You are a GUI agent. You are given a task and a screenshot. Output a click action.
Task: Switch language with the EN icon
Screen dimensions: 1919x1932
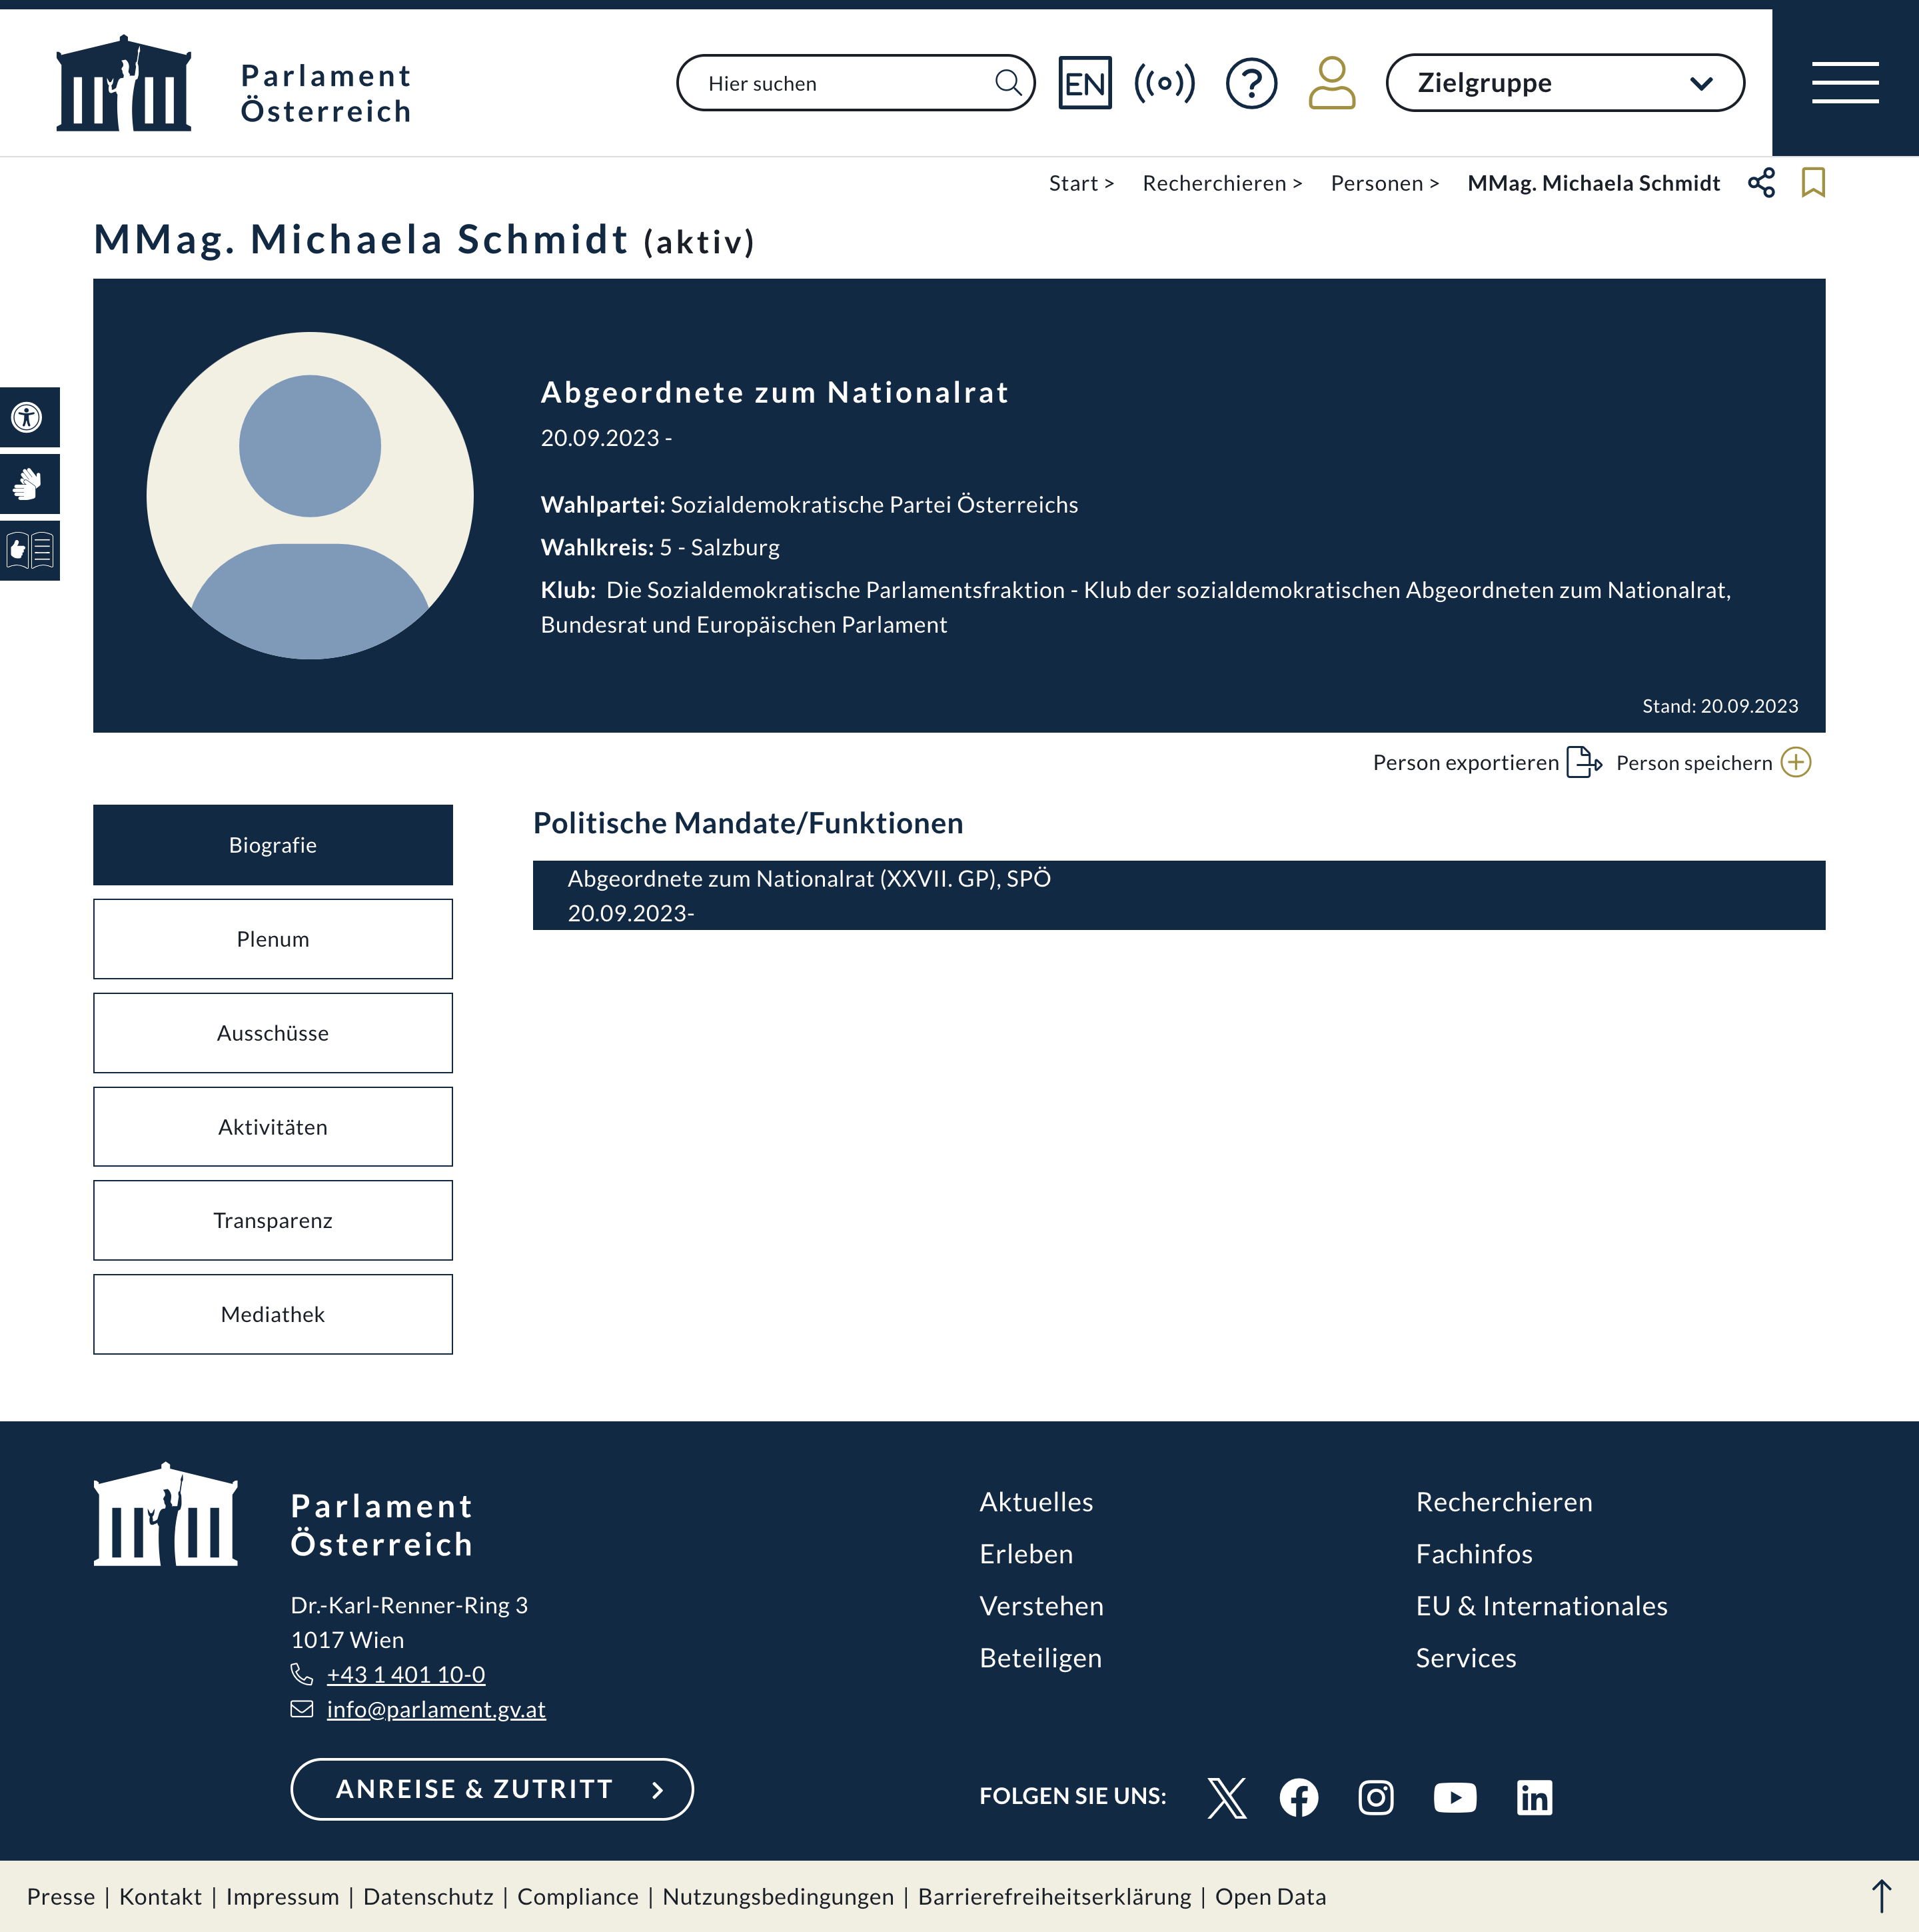pyautogui.click(x=1085, y=83)
